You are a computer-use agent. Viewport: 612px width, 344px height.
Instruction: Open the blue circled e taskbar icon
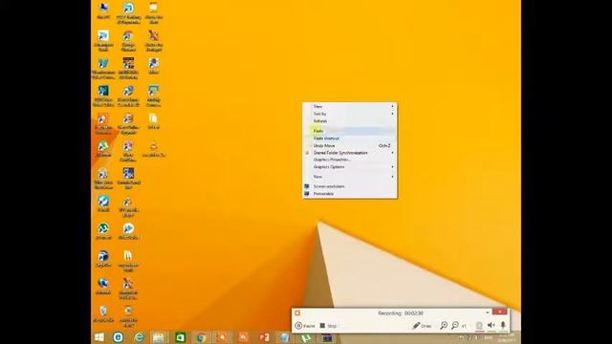point(118,337)
